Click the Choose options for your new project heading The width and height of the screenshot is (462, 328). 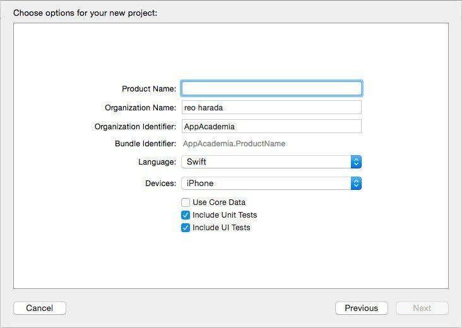[85, 12]
